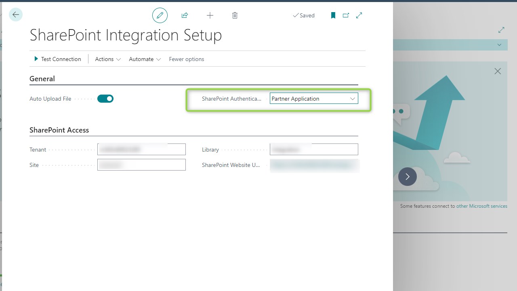517x291 pixels.
Task: Close the background banner with X
Action: pyautogui.click(x=498, y=71)
